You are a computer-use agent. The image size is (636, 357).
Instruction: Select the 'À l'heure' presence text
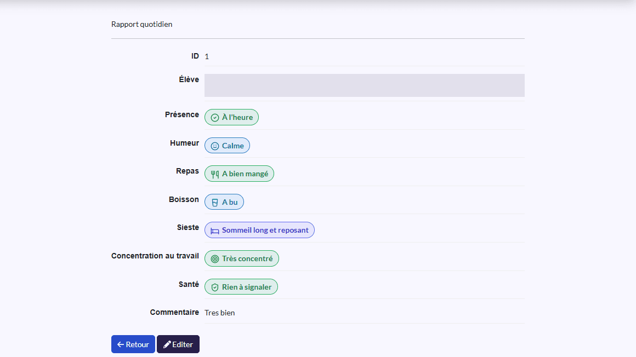(x=237, y=117)
